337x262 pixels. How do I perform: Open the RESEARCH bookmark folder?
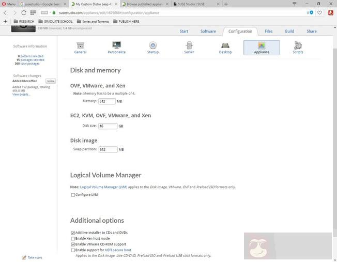(x=24, y=22)
